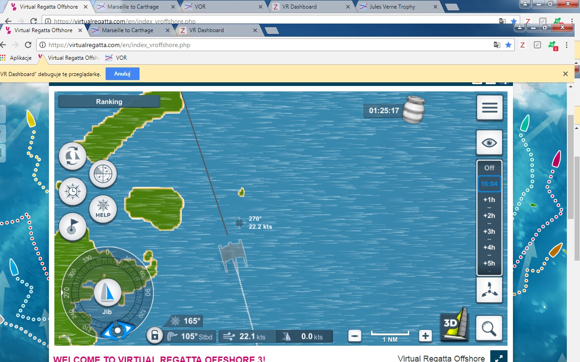Click the 0.0 kts boat speed readout
Image resolution: width=580 pixels, height=362 pixels.
pos(304,336)
